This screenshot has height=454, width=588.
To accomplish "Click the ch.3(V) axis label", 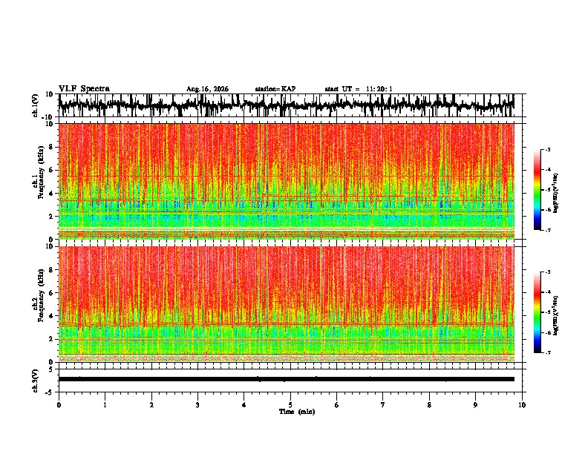I will pyautogui.click(x=36, y=381).
